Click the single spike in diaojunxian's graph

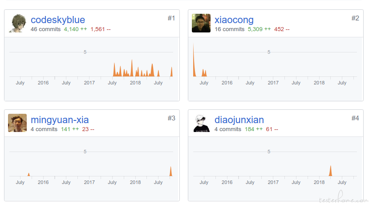[x=330, y=171]
